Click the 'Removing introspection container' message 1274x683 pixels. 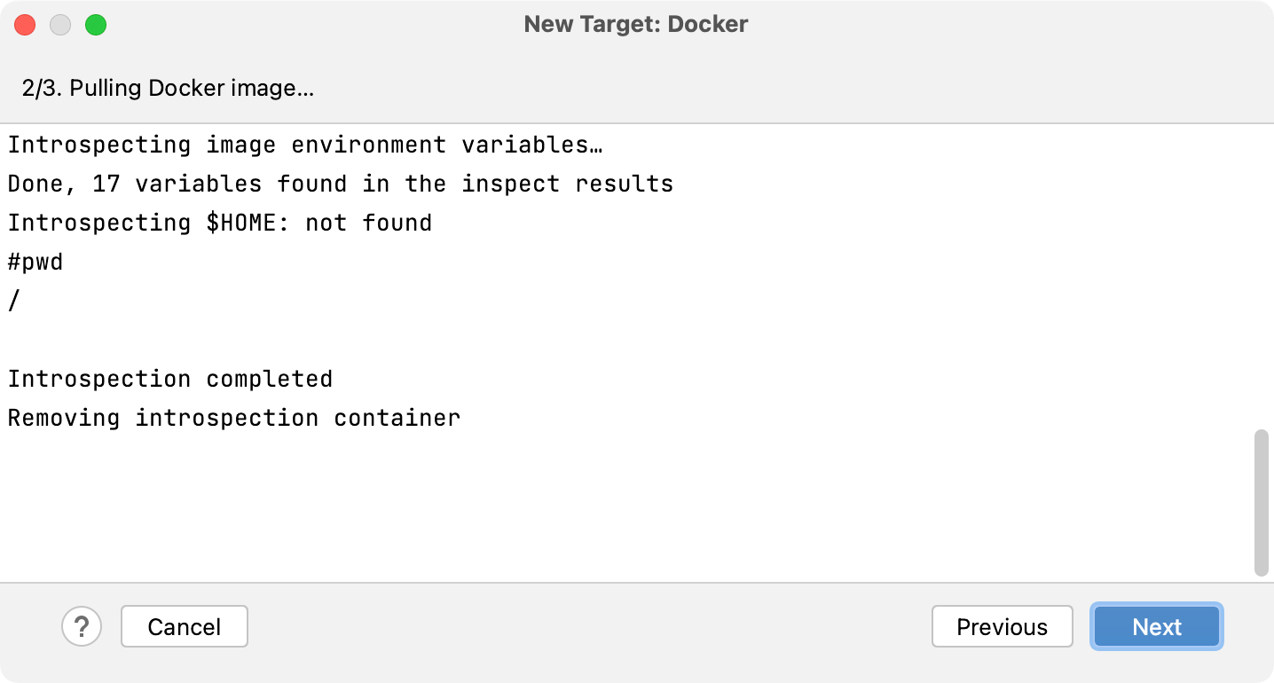point(234,418)
